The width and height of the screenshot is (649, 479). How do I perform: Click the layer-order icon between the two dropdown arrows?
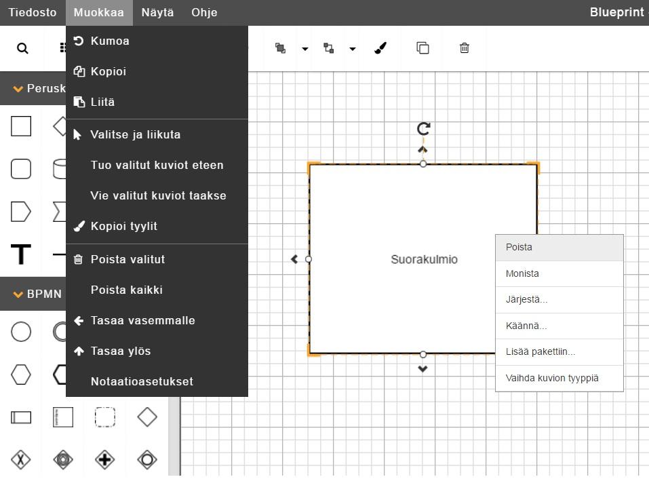click(x=329, y=48)
